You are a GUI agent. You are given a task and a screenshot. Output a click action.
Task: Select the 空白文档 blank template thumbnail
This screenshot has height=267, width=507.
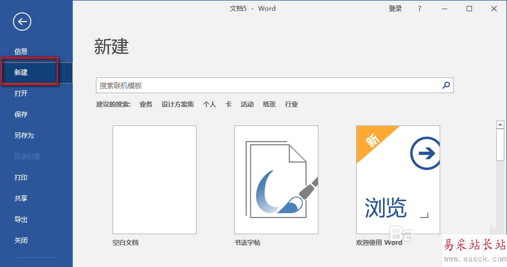pyautogui.click(x=155, y=180)
